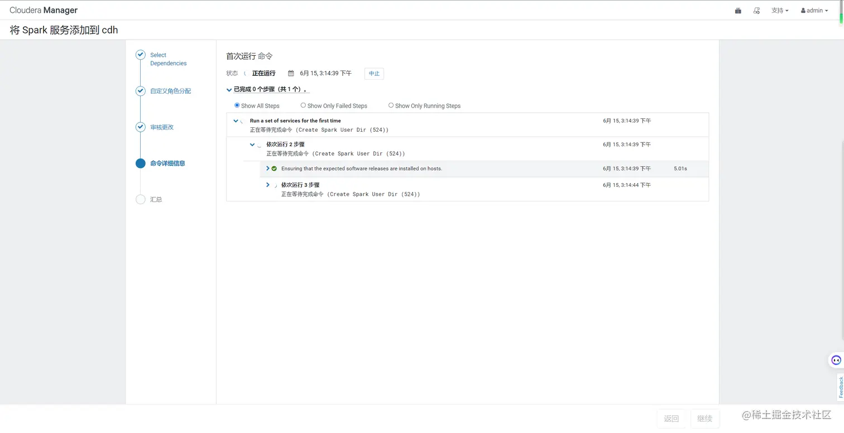This screenshot has width=844, height=433.
Task: Go to 审核更改 step
Action: pyautogui.click(x=162, y=127)
